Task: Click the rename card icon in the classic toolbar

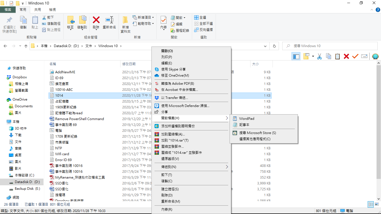Action: [364, 56]
